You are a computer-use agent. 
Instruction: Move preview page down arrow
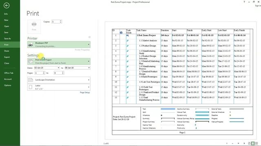[x=238, y=143]
